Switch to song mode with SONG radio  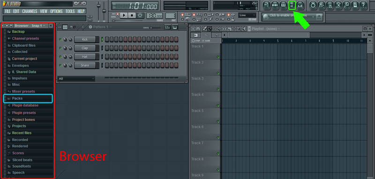(118, 17)
